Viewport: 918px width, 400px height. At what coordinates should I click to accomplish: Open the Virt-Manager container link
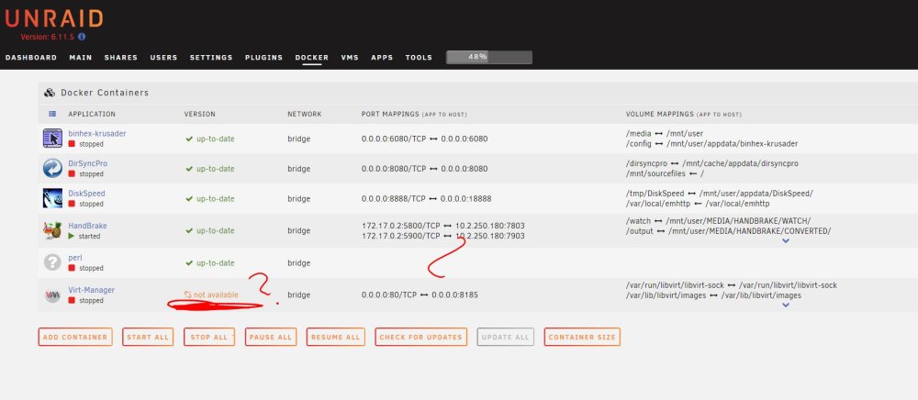tap(91, 290)
